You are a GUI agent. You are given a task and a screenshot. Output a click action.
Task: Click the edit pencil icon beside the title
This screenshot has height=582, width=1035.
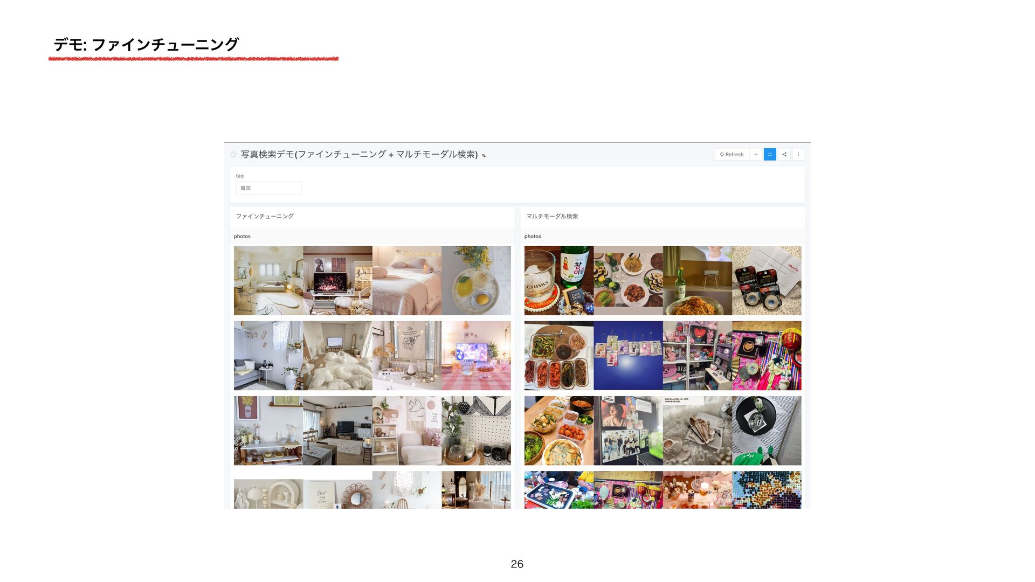pyautogui.click(x=484, y=156)
